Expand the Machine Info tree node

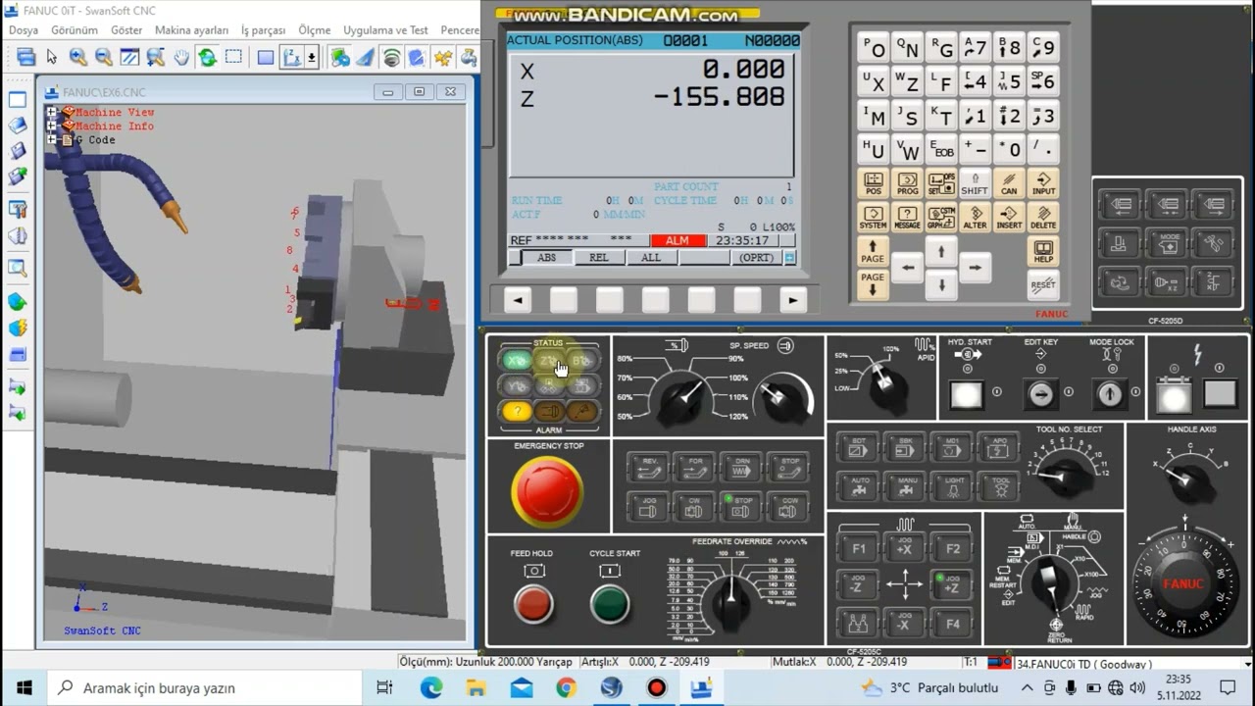click(x=52, y=126)
